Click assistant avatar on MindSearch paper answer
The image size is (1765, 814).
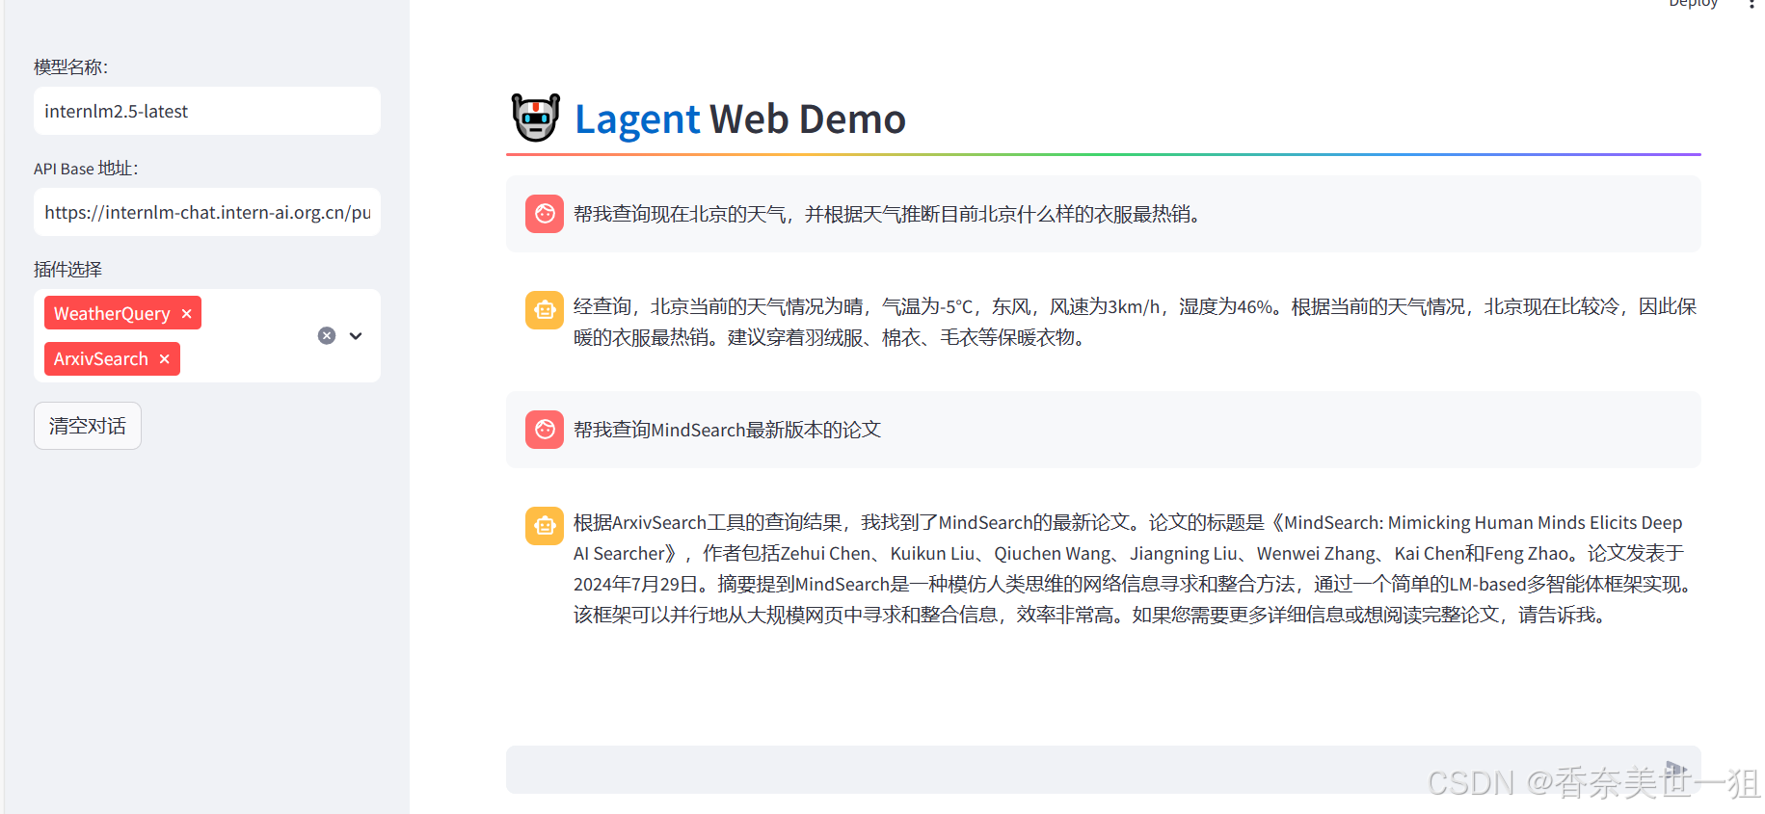click(x=545, y=526)
